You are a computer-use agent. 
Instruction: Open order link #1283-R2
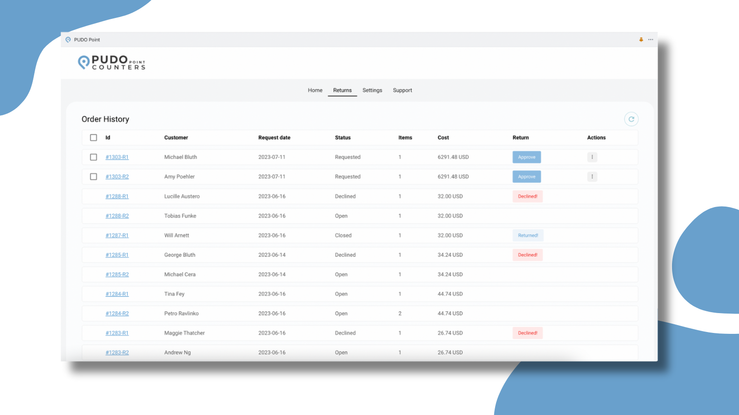[117, 352]
